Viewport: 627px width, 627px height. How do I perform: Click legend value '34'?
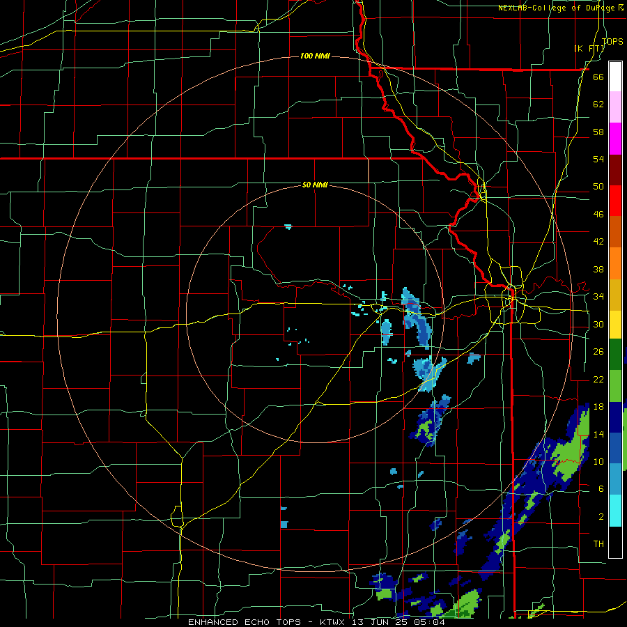(x=598, y=296)
